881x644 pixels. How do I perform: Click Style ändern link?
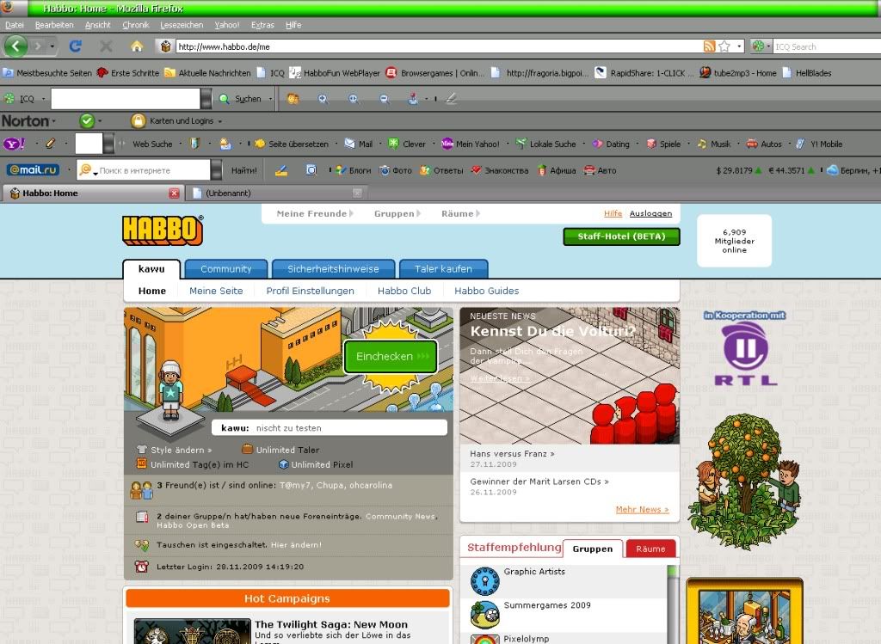(181, 450)
